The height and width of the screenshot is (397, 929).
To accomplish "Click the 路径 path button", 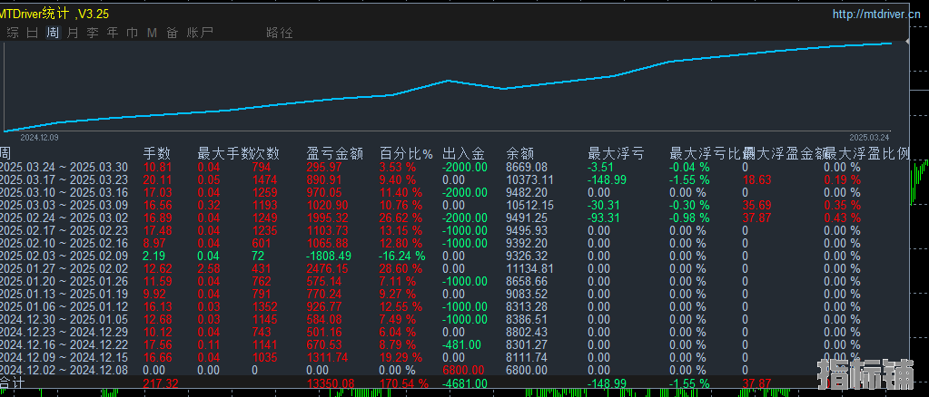I will (x=280, y=34).
